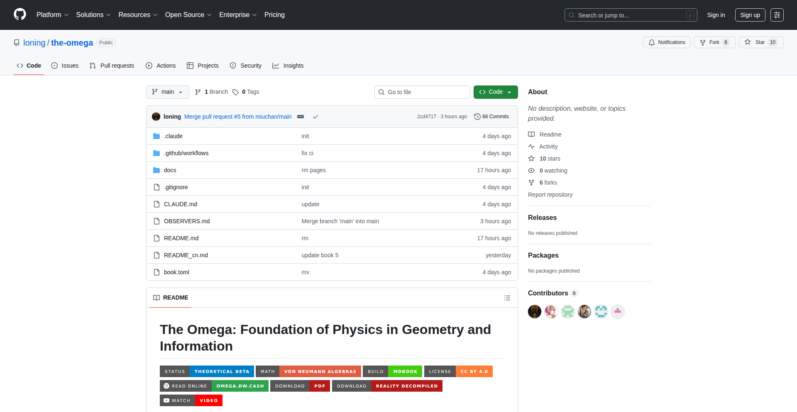View the 0 Tags link
This screenshot has height=412, width=797.
(246, 92)
